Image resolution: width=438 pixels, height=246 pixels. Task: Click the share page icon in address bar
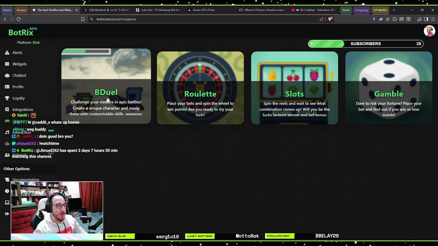coord(322,19)
